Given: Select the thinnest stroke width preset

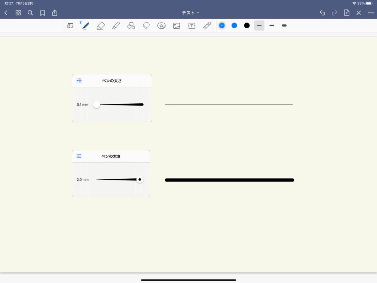Looking at the screenshot, I should [x=259, y=25].
